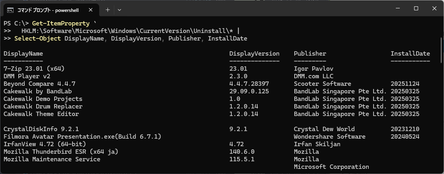Viewport: 444px width, 174px height.
Task: Maximize the terminal window
Action: coord(416,9)
